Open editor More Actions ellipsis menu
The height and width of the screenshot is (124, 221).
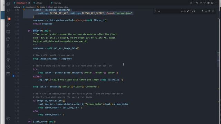click(216, 3)
